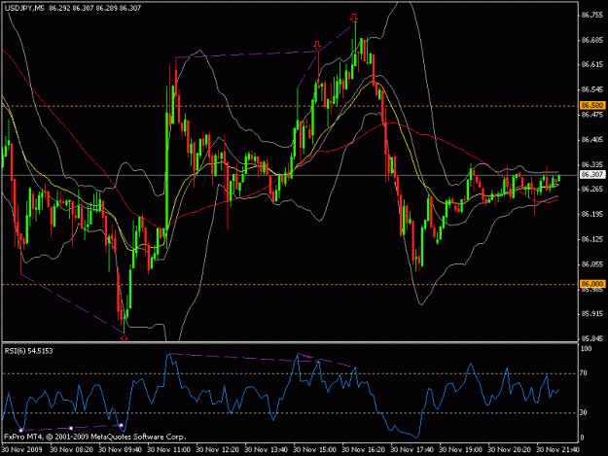This screenshot has height=456, width=608.
Task: Click the 86.335 price scale value
Action: [x=592, y=164]
